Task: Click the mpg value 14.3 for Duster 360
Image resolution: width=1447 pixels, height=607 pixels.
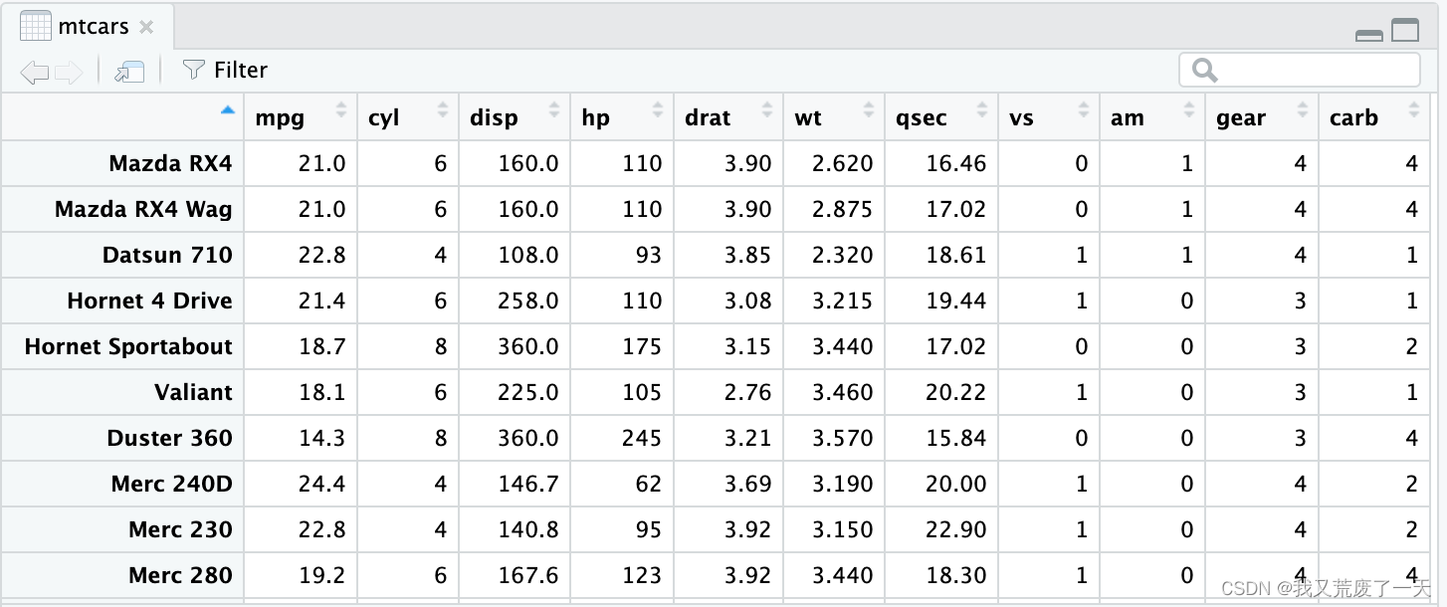Action: 321,438
